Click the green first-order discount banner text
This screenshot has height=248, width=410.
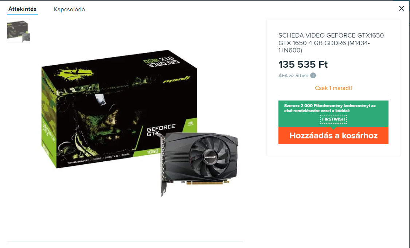(330, 108)
